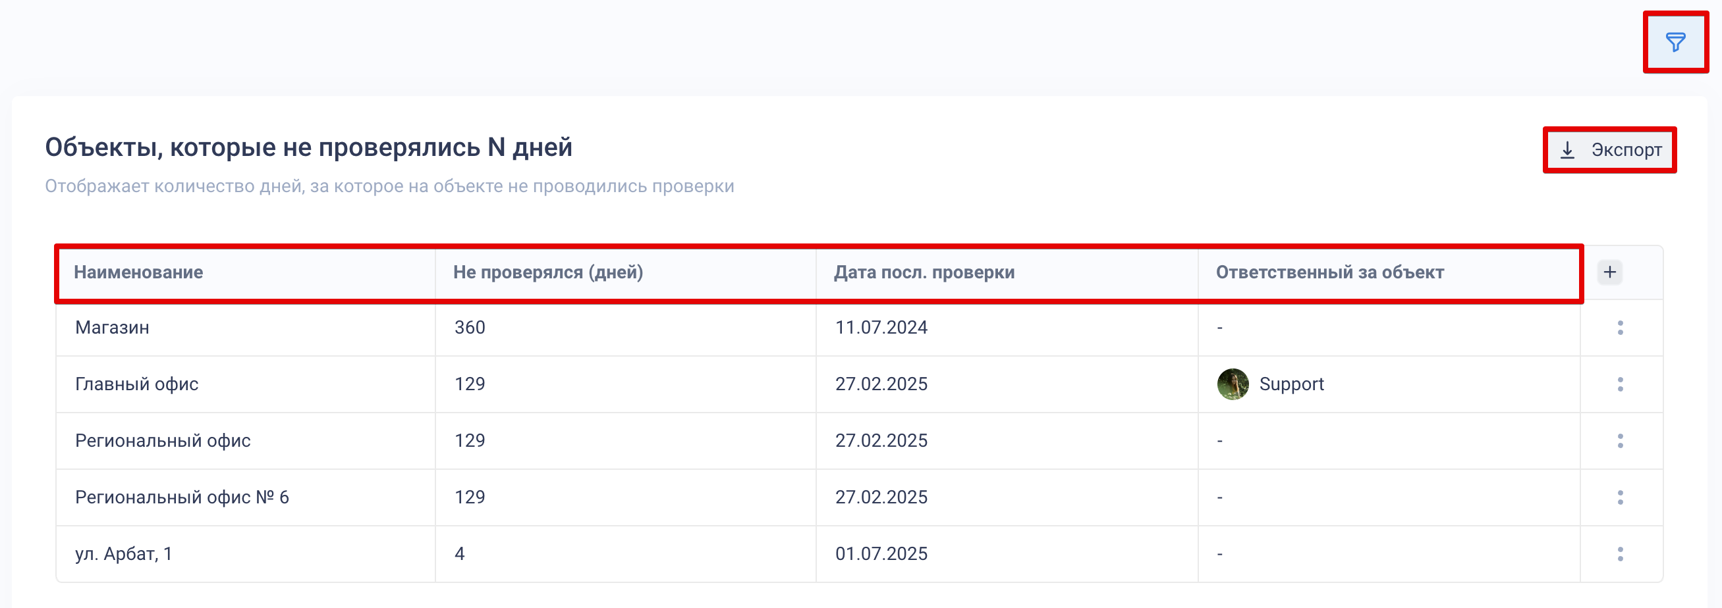Click the date 01.07.2025
1722x608 pixels.
pyautogui.click(x=881, y=554)
